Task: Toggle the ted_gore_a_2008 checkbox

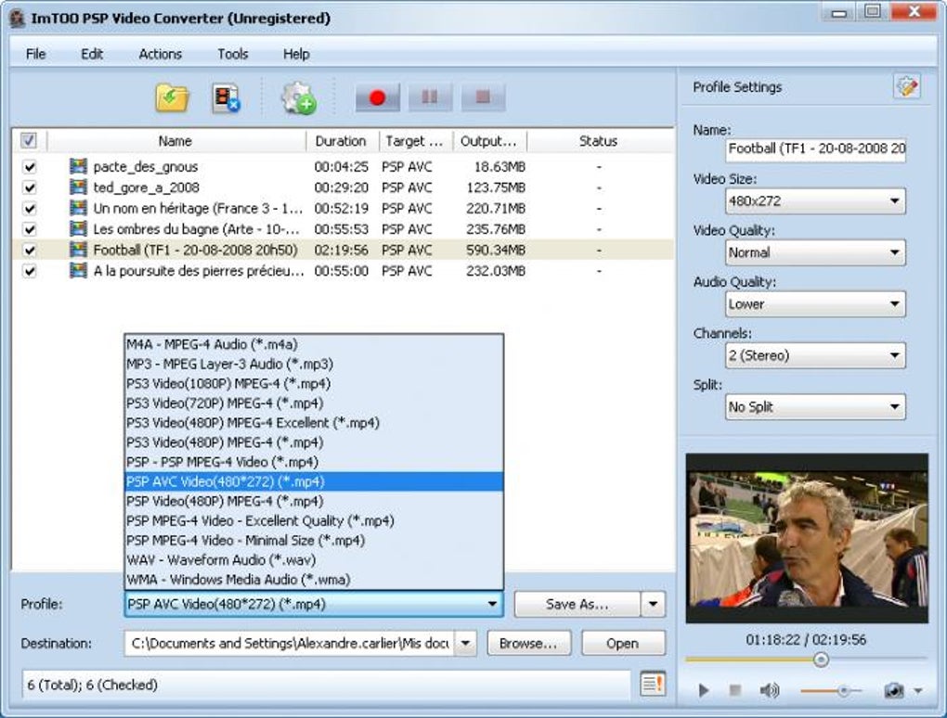Action: tap(30, 187)
